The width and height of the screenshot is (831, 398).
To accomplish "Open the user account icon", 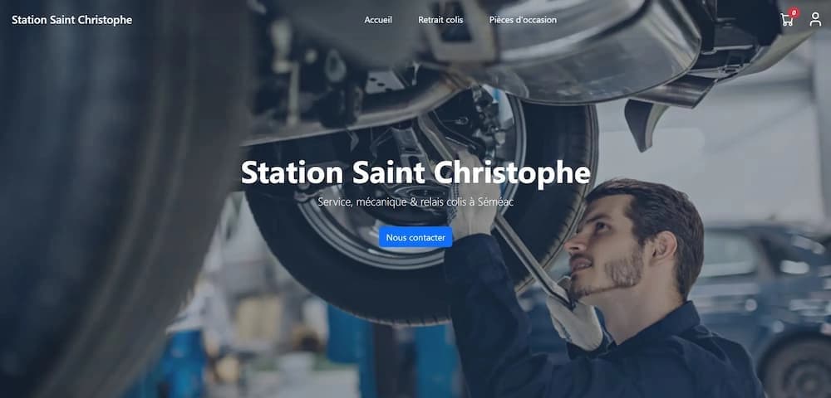I will tap(815, 20).
